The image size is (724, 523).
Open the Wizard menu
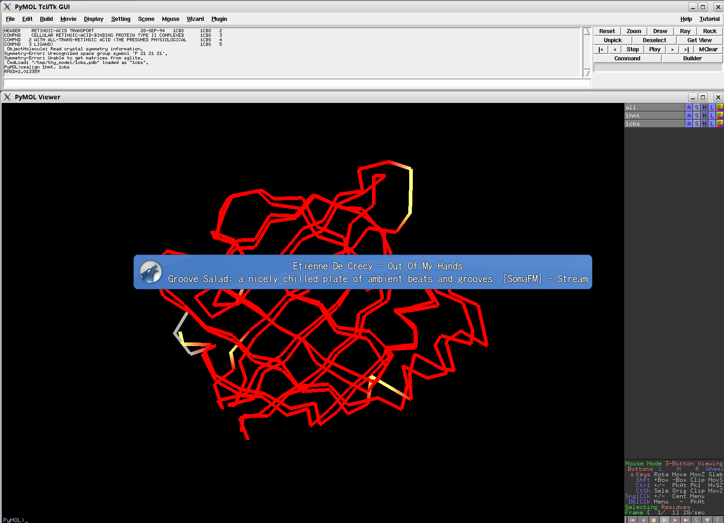pos(195,19)
